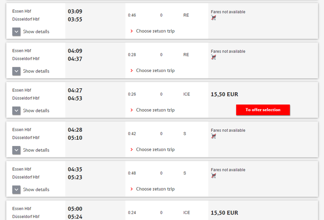Click unavailable cart icon for 04:09 train
The height and width of the screenshot is (220, 324).
[213, 57]
